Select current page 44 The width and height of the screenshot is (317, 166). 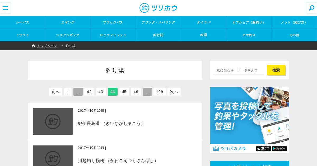tap(113, 92)
